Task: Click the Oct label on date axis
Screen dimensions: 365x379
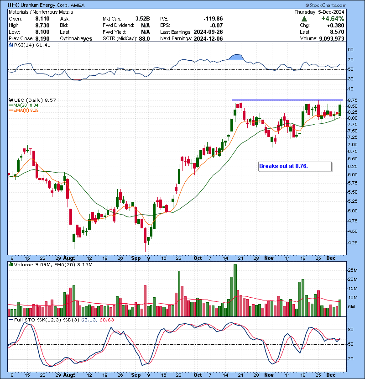Action: point(198,258)
